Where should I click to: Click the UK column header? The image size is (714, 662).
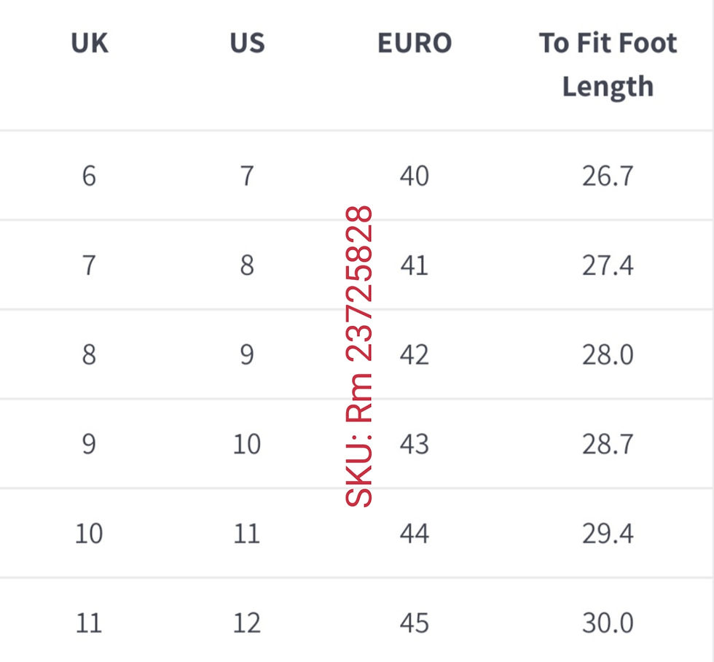[x=88, y=43]
